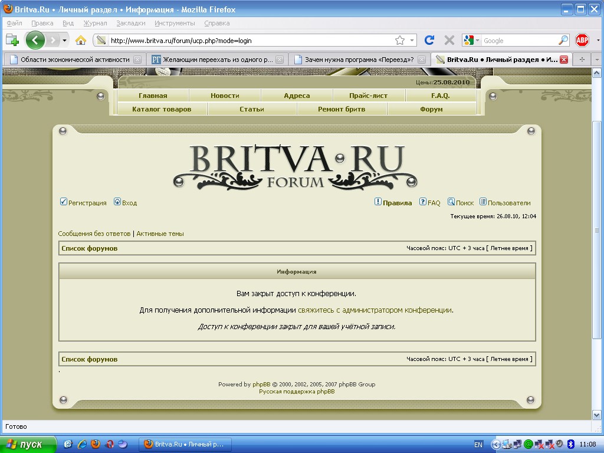Click the green Back navigation arrow
This screenshot has width=604, height=453.
35,40
